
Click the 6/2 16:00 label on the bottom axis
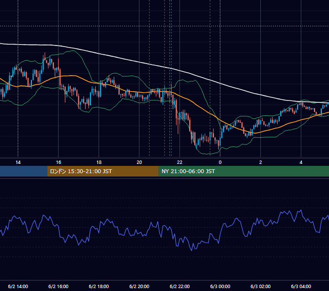[x=59, y=286]
